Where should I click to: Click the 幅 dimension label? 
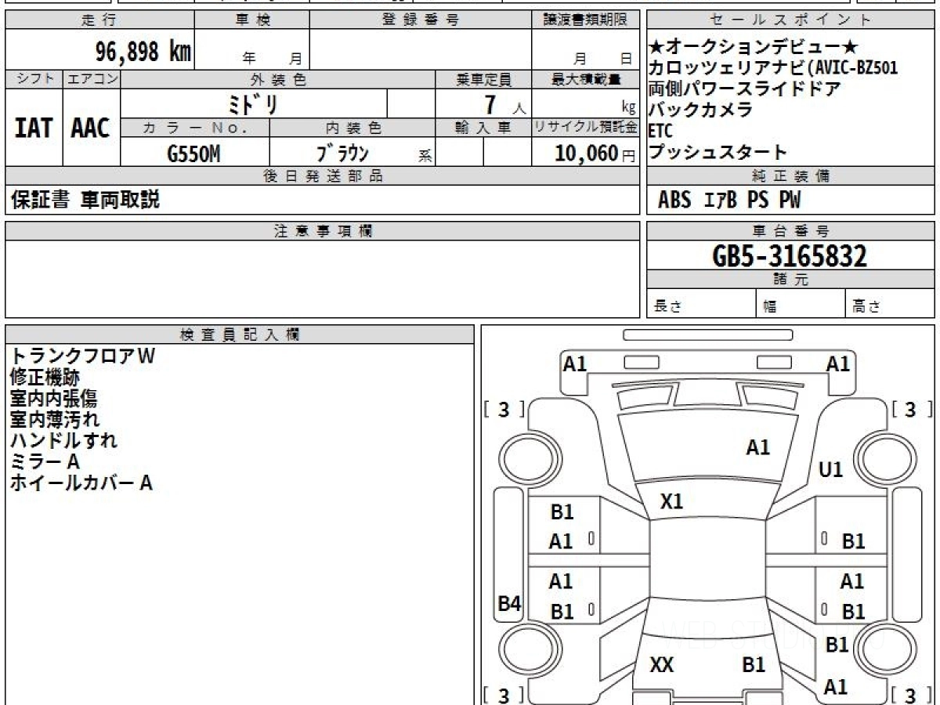(770, 307)
